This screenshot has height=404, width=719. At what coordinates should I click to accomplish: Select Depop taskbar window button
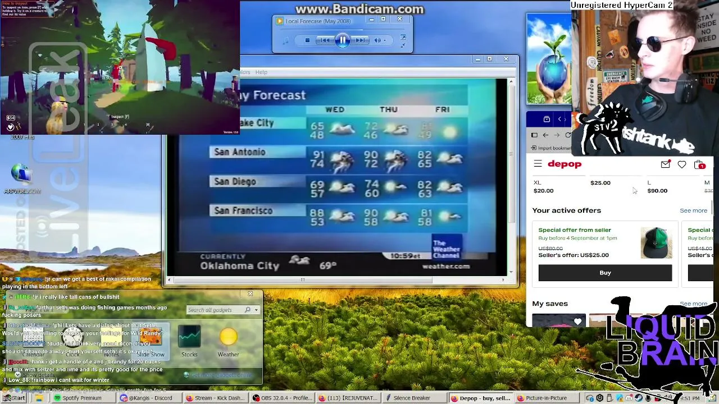481,398
